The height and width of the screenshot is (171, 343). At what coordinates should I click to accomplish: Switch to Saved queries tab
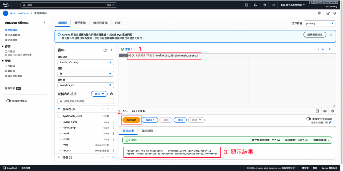(100, 23)
